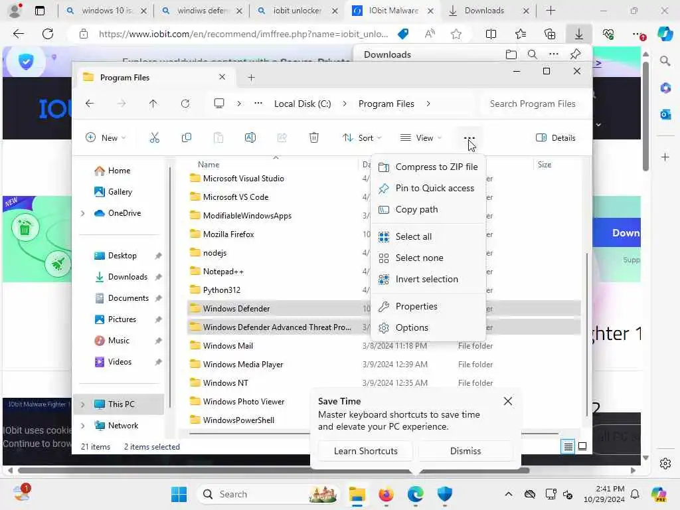Viewport: 680px width, 510px height.
Task: Choose Select none from menu
Action: point(428,258)
